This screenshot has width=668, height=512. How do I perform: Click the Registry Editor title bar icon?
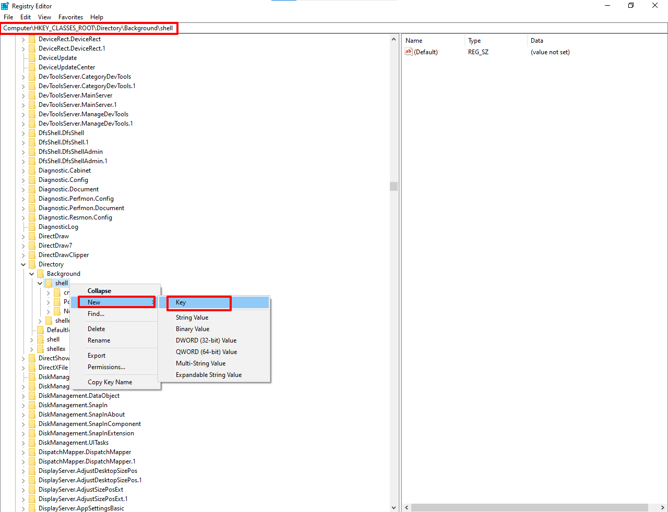click(x=5, y=6)
